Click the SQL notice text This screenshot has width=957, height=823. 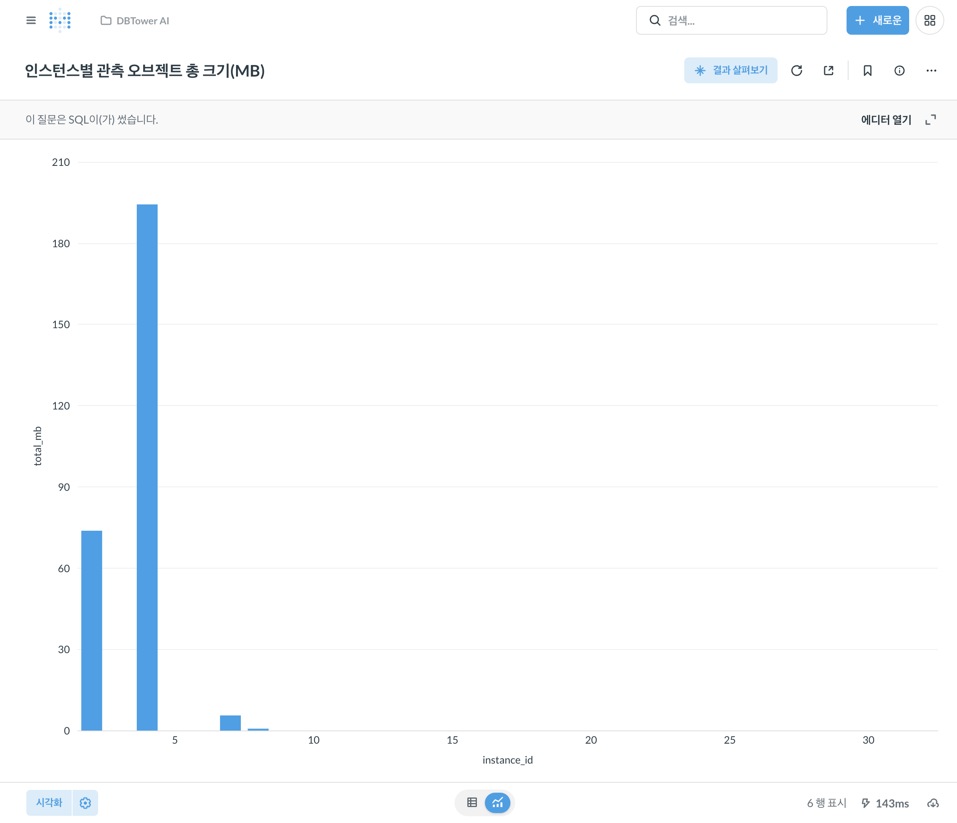91,120
